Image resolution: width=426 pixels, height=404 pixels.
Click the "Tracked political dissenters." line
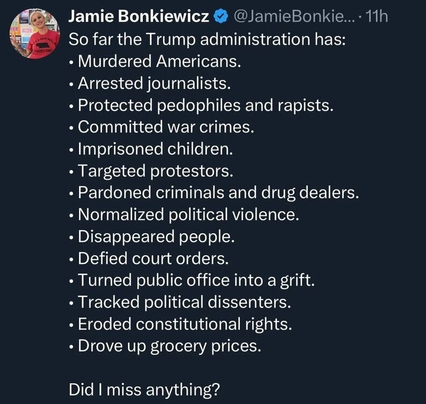point(185,303)
